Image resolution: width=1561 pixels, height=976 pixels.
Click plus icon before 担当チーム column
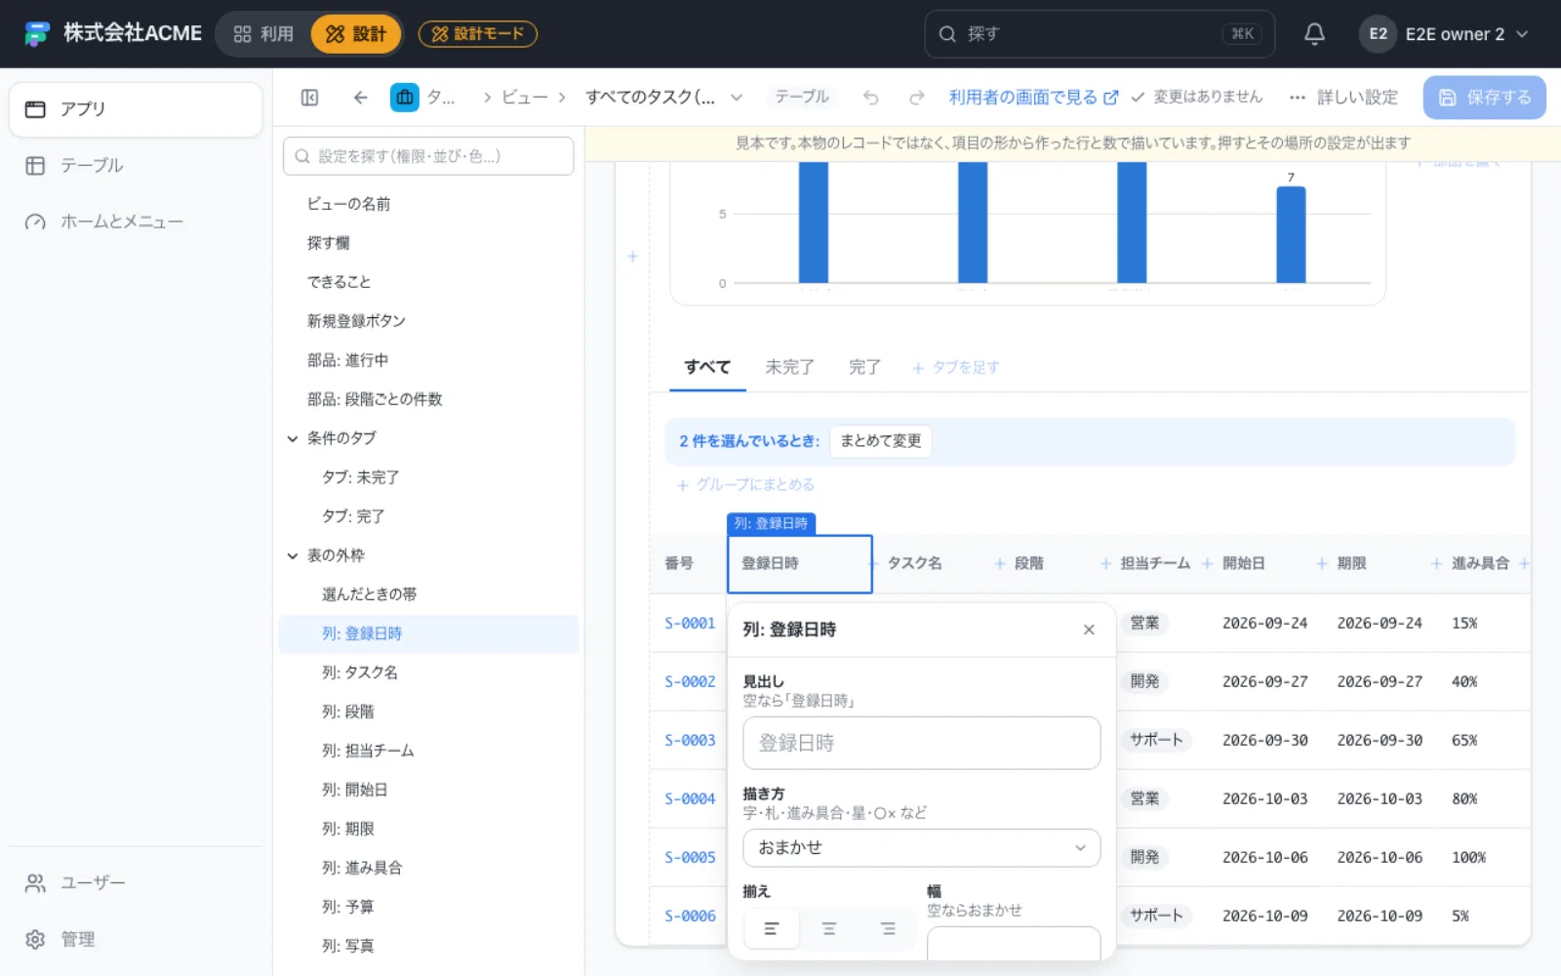pos(1106,564)
